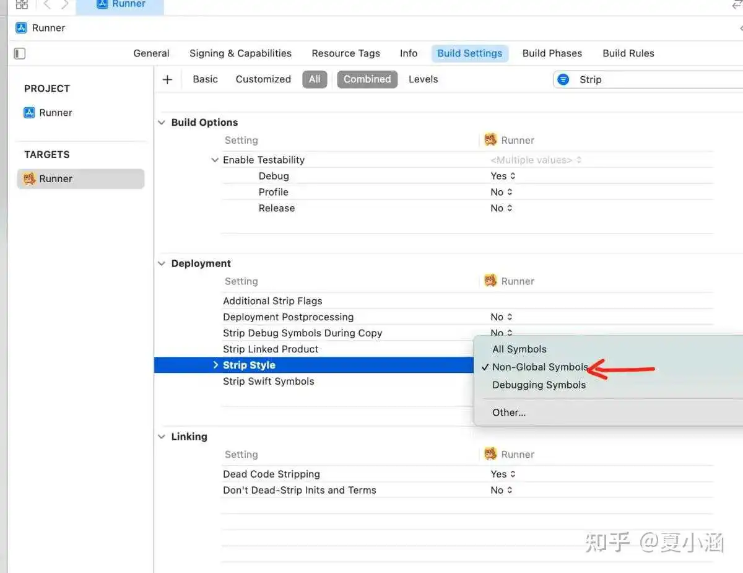Toggle the All settings filter
Image resolution: width=743 pixels, height=573 pixels.
(315, 79)
